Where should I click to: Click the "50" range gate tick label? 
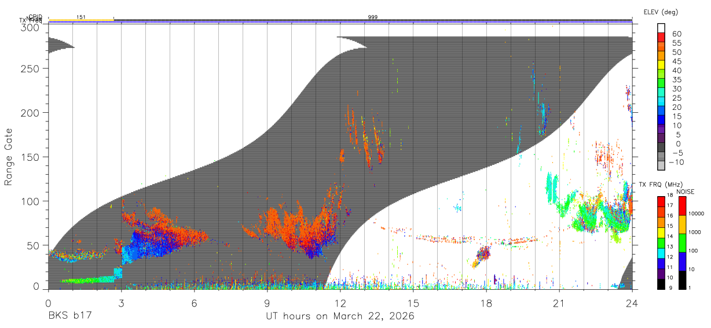tap(34, 245)
